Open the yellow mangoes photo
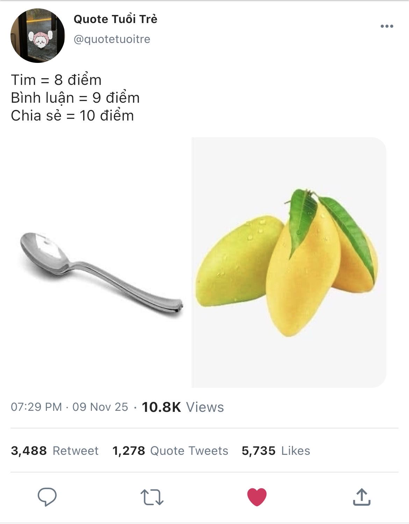409x524 pixels. tap(289, 262)
